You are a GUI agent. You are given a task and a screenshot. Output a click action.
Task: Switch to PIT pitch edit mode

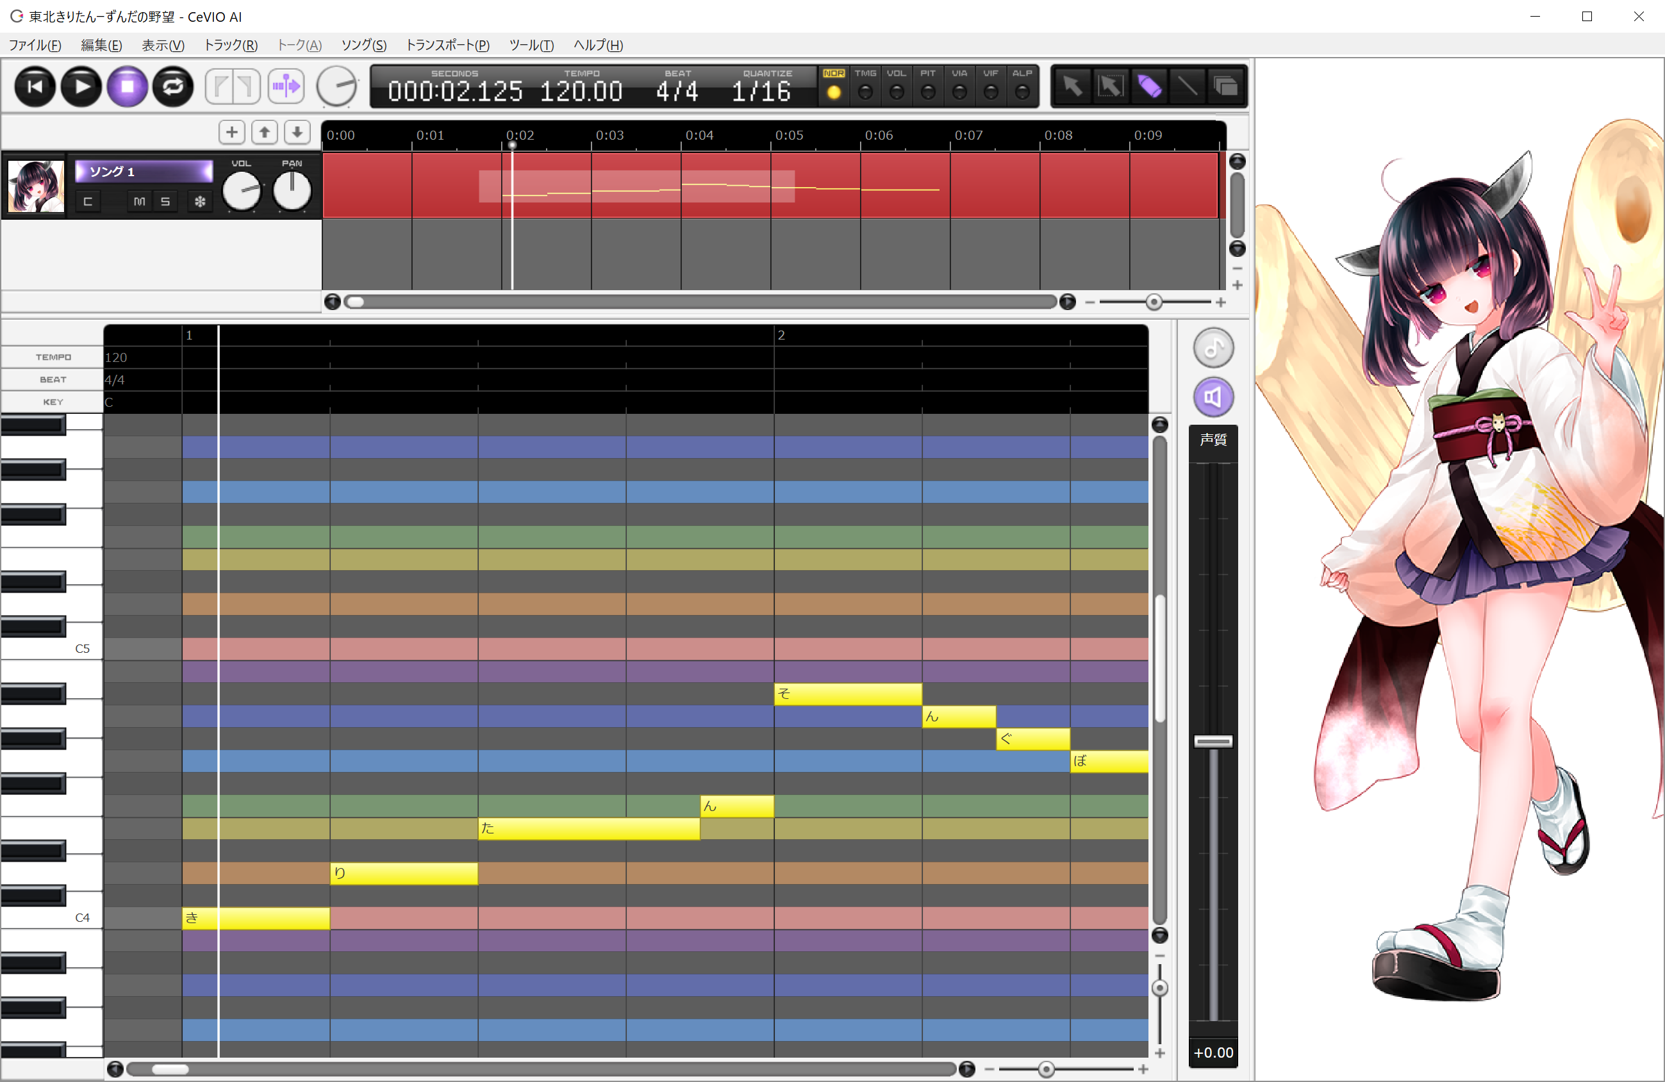point(929,85)
